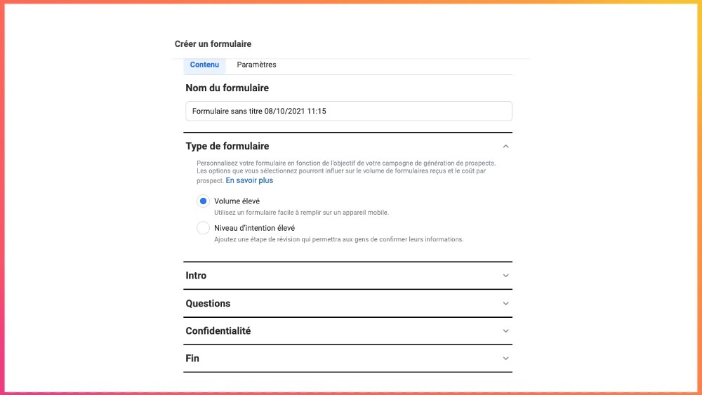Open the En savoir plus link
Viewport: 702px width, 395px height.
tap(249, 180)
